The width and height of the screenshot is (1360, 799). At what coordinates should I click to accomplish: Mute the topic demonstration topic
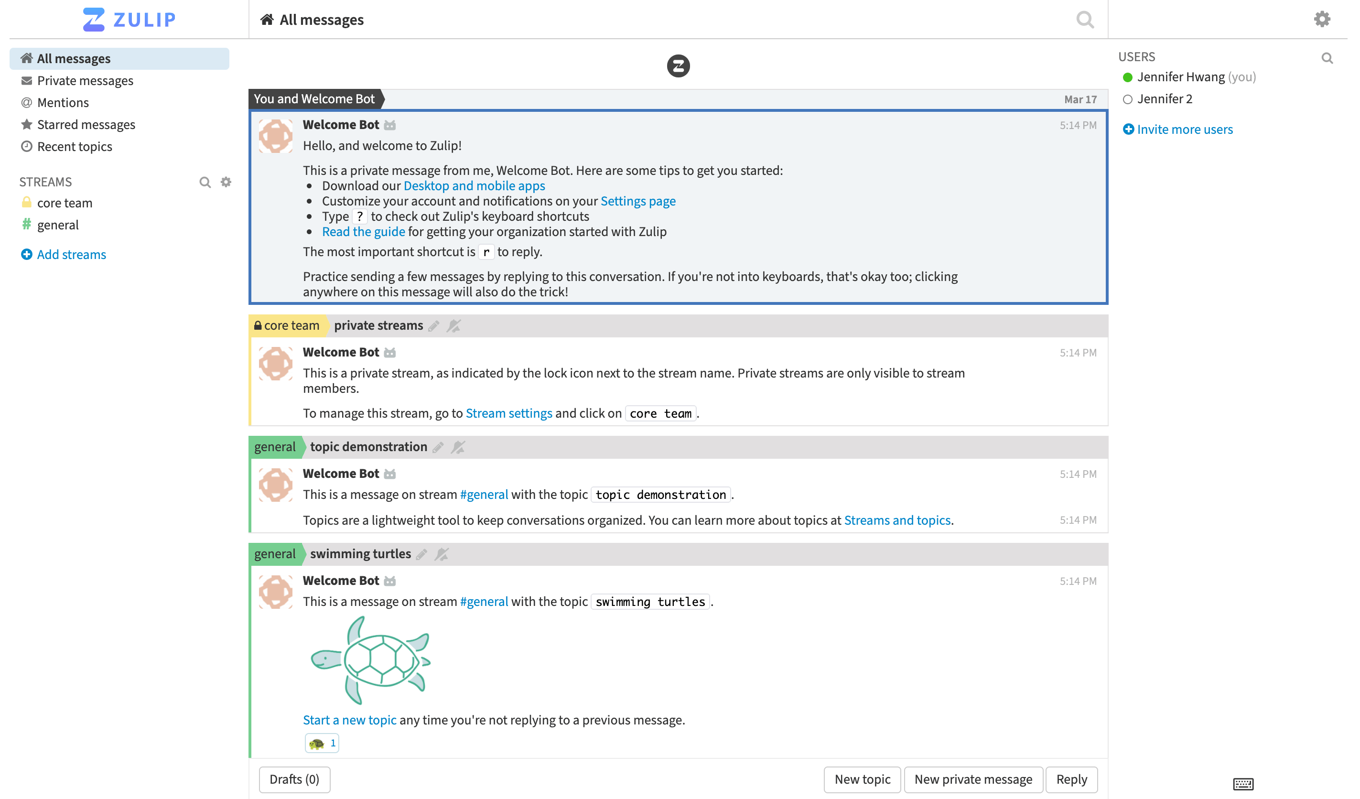click(x=458, y=447)
